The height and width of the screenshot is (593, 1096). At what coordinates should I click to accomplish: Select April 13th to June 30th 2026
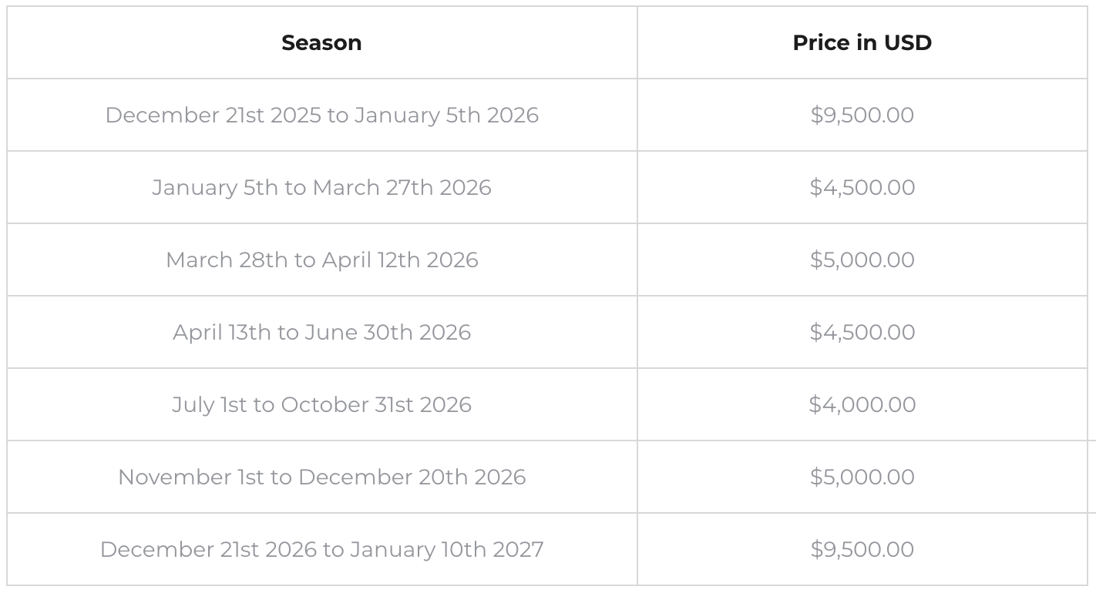[x=321, y=333]
